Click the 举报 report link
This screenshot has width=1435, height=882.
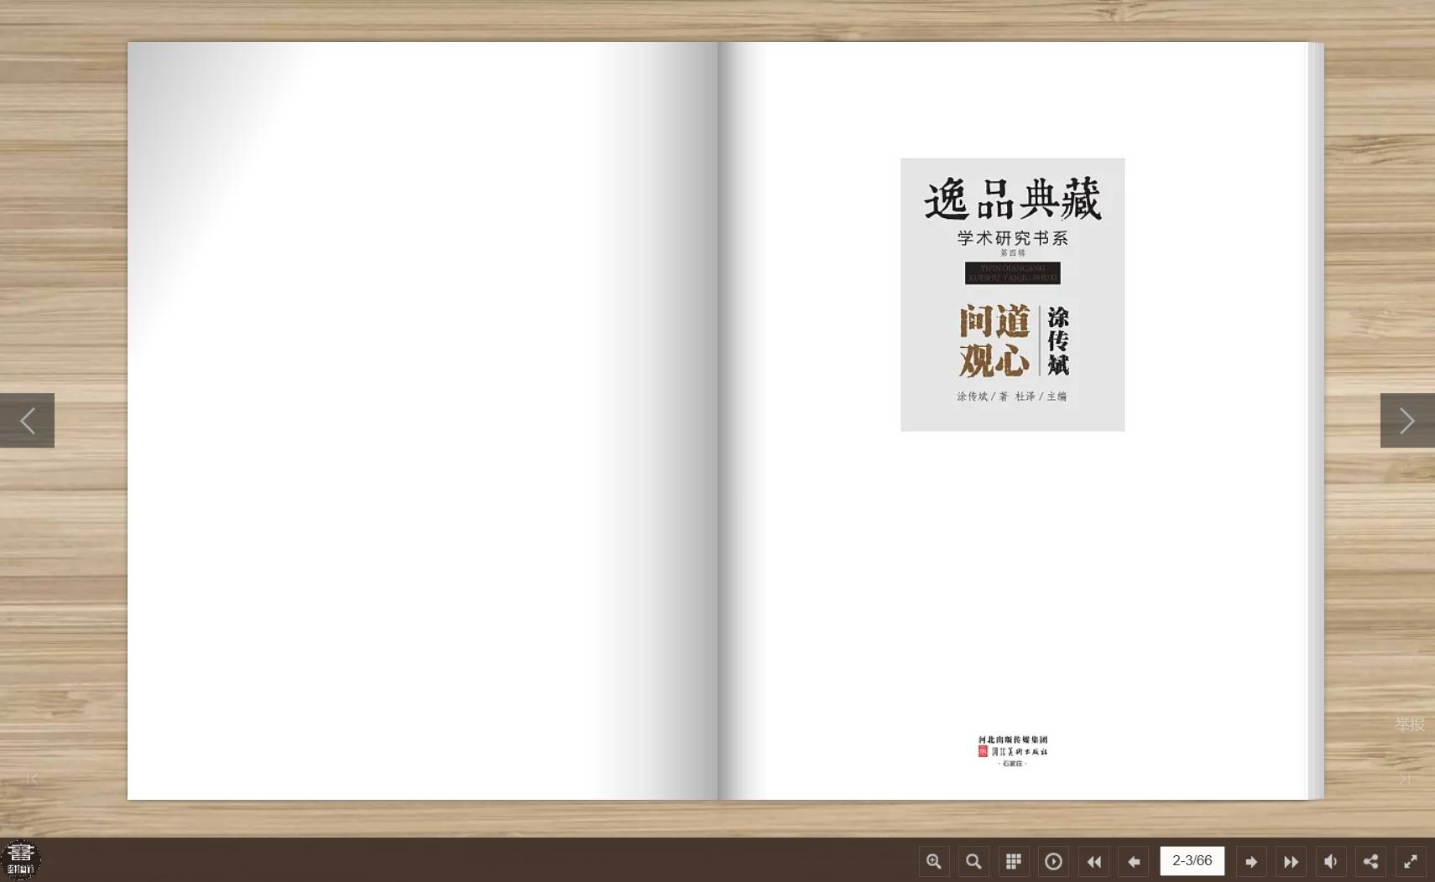point(1410,724)
